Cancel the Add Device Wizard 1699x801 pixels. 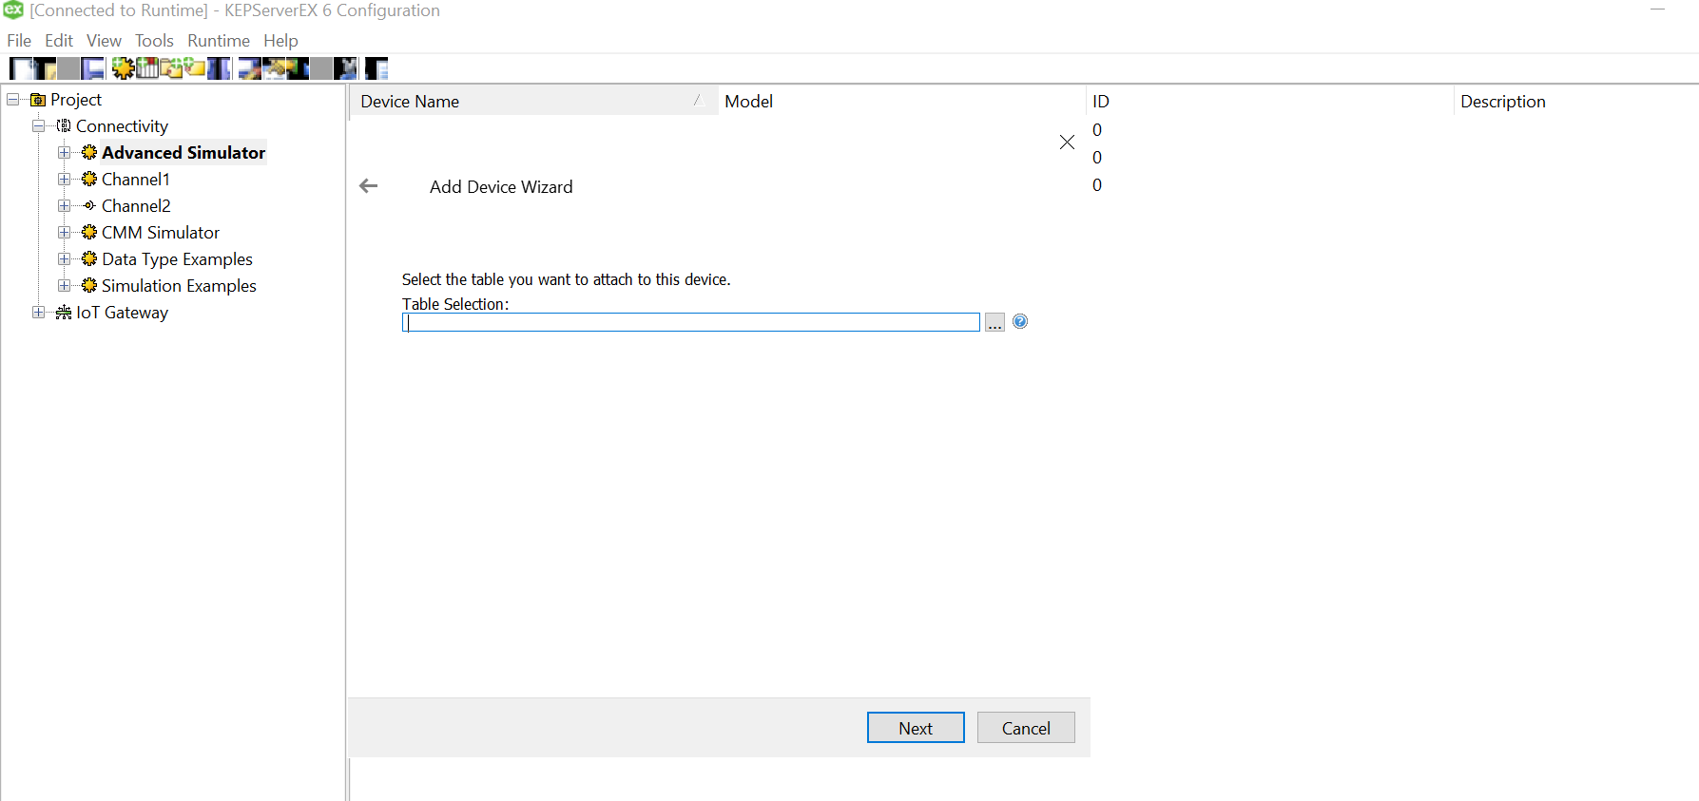1026,728
